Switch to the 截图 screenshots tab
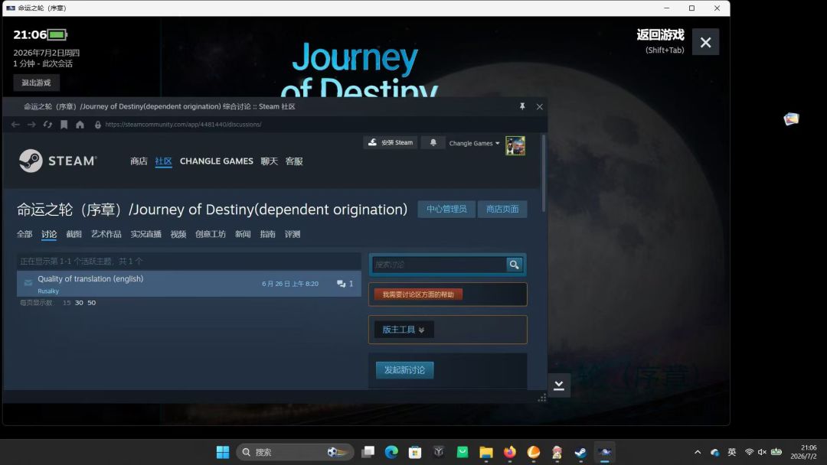 (74, 234)
